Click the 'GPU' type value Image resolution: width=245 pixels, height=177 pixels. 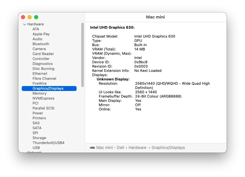tap(138, 41)
